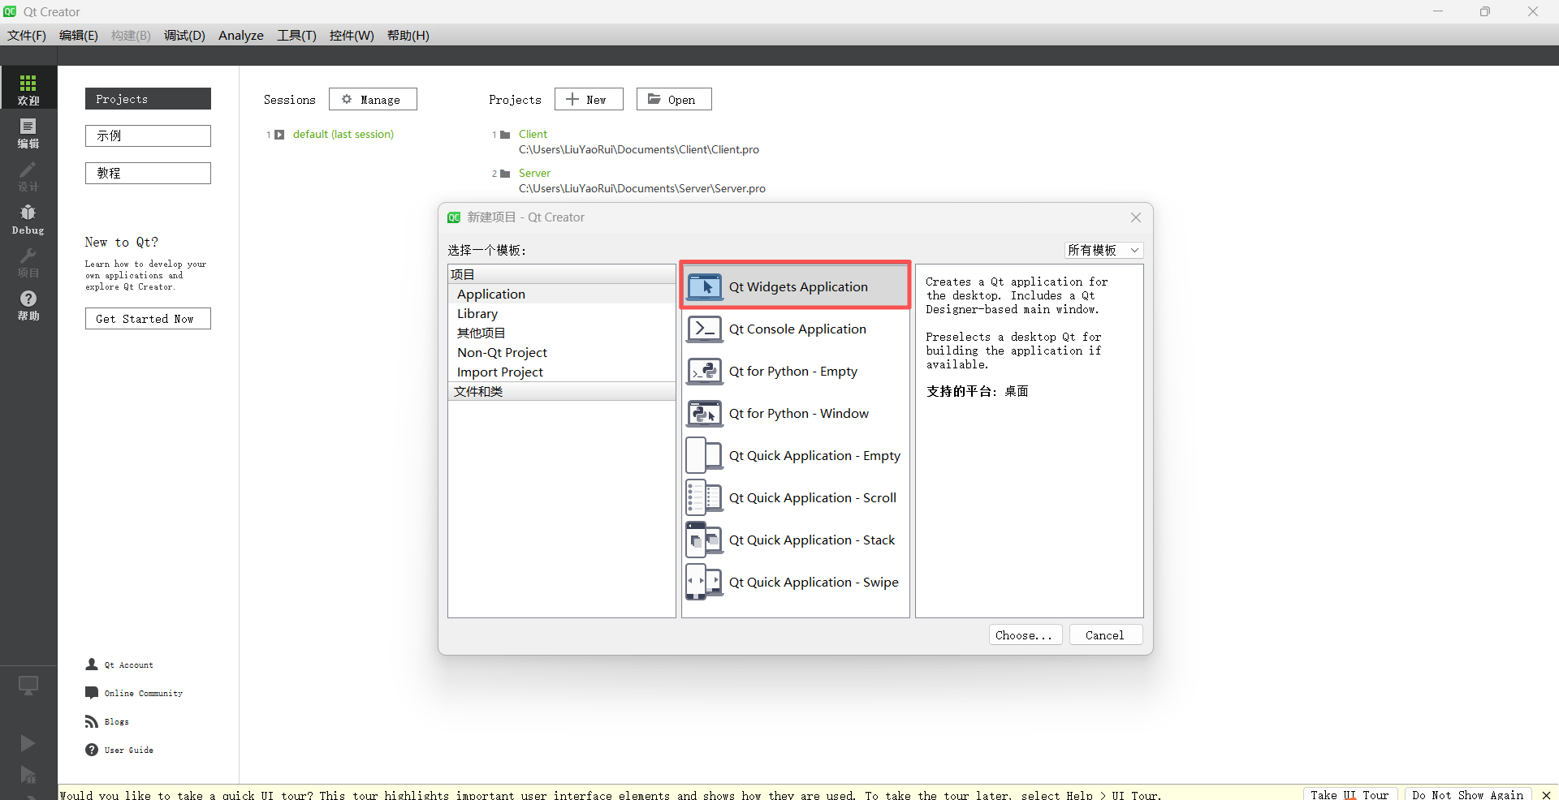1559x800 pixels.
Task: Select Application category in template list
Action: [562, 294]
